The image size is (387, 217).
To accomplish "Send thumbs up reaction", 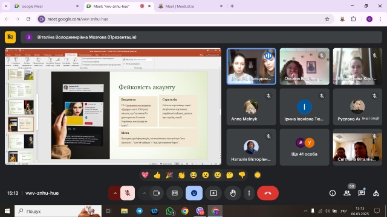I will pyautogui.click(x=157, y=175).
